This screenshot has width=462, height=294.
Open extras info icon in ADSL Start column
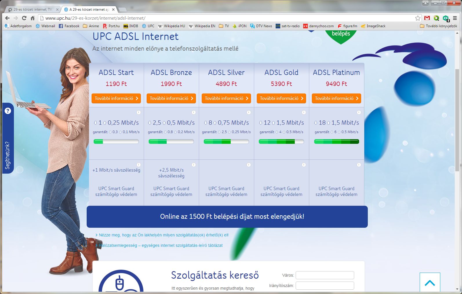[139, 165]
